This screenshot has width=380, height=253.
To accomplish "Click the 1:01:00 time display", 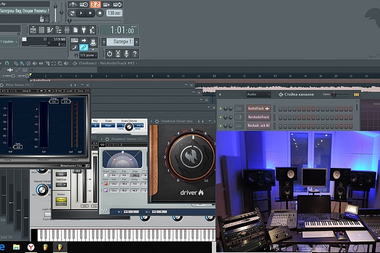I will pos(119,30).
